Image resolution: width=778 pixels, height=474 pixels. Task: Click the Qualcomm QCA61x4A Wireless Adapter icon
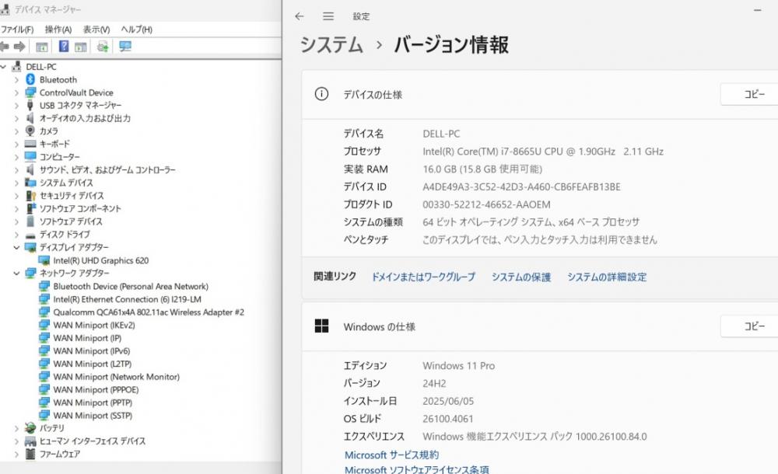[x=44, y=312]
